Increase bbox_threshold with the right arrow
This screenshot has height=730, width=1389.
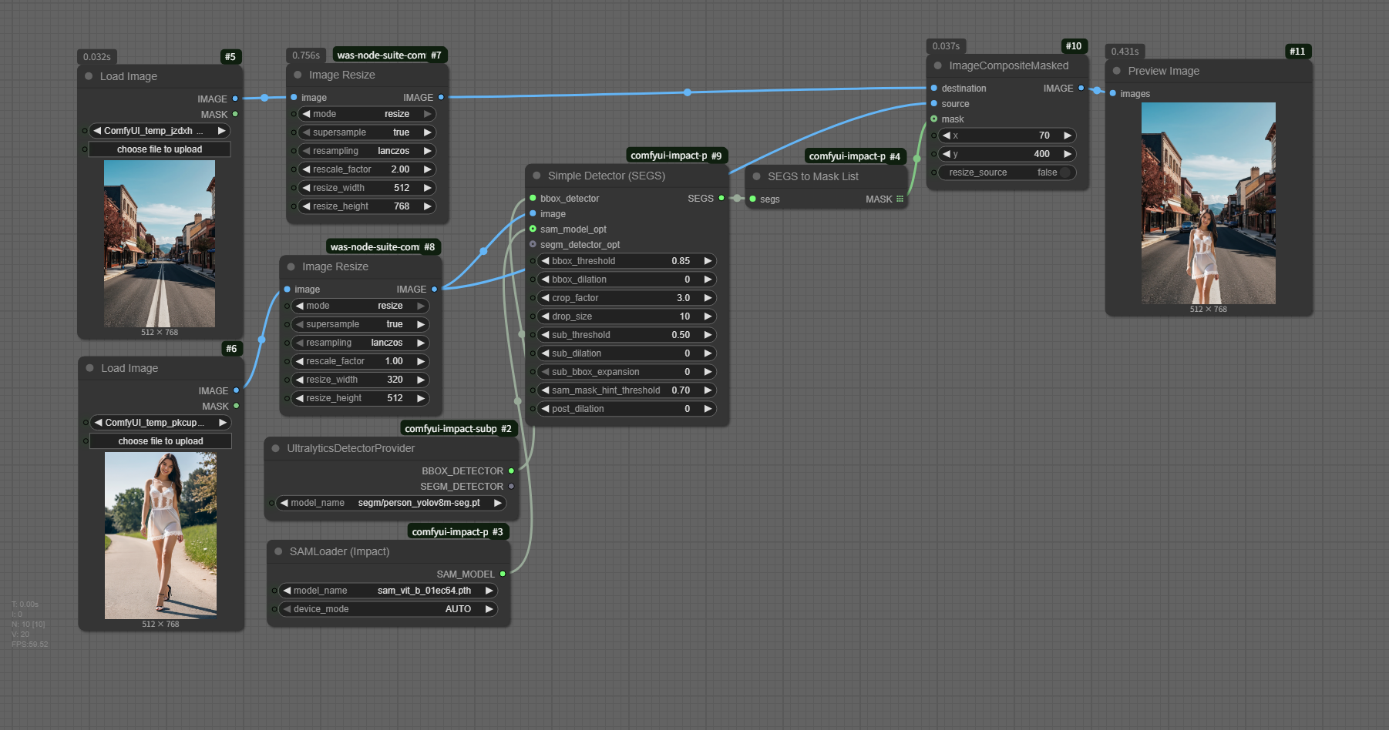click(x=708, y=261)
